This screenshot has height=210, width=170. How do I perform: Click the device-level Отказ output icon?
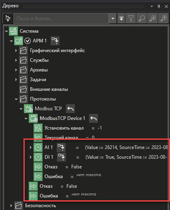coord(38,167)
